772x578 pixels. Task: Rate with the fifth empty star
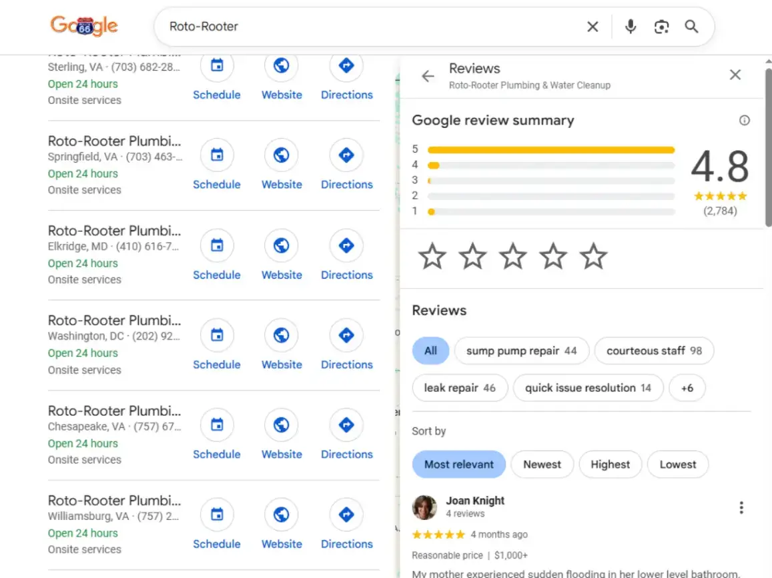tap(593, 256)
